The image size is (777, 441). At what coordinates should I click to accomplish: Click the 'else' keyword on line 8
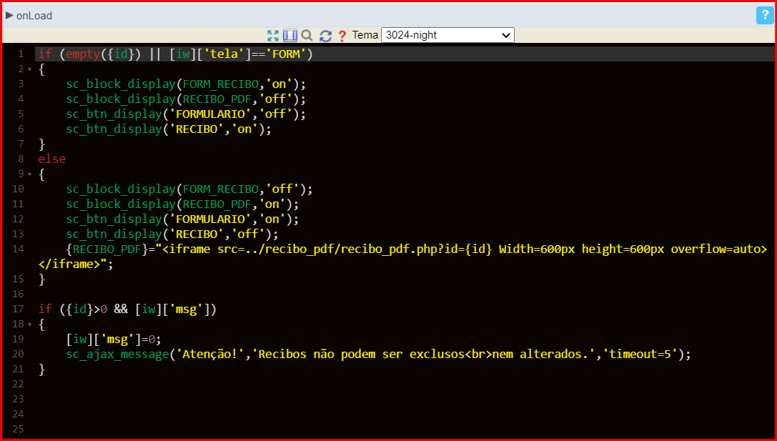(x=51, y=159)
